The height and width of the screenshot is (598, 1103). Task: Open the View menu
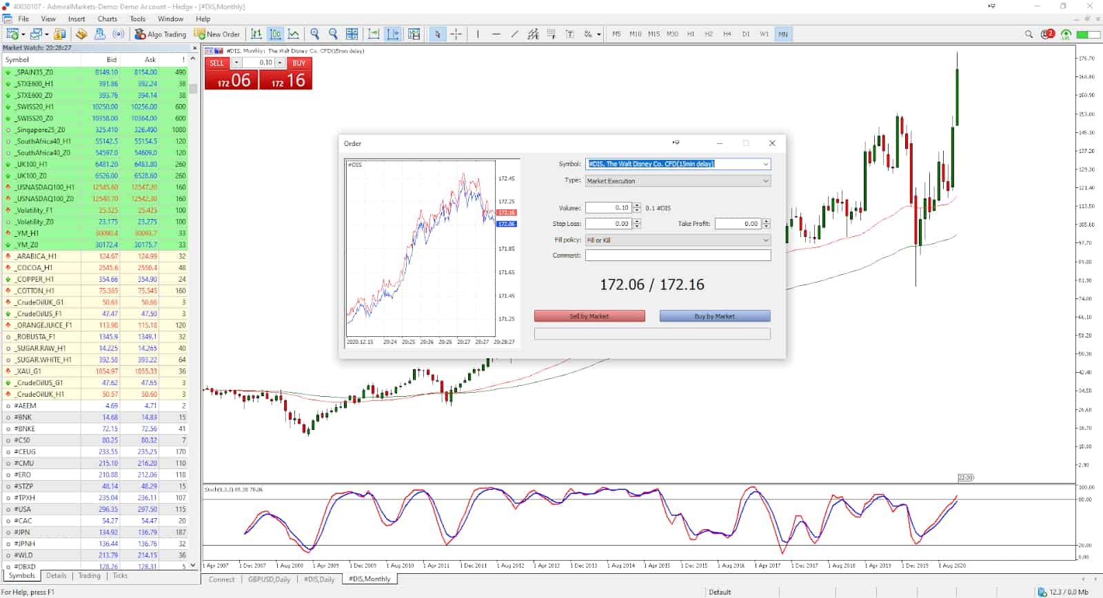tap(48, 19)
